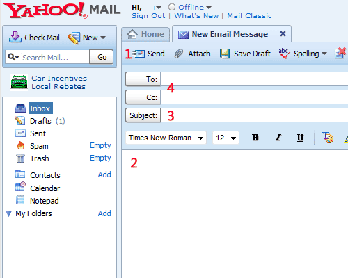Click the Cancel message red X icon

tap(340, 53)
